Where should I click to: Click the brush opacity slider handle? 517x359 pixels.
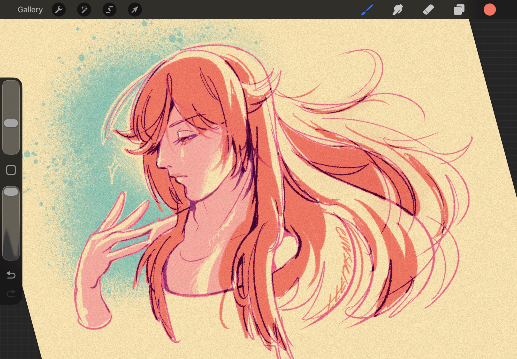click(11, 192)
